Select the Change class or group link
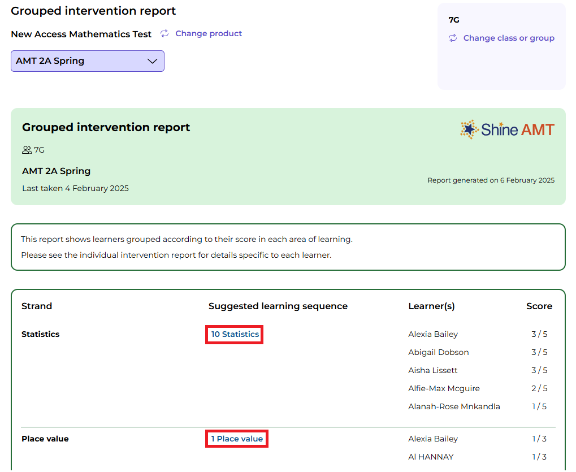Image resolution: width=576 pixels, height=472 pixels. (x=508, y=38)
